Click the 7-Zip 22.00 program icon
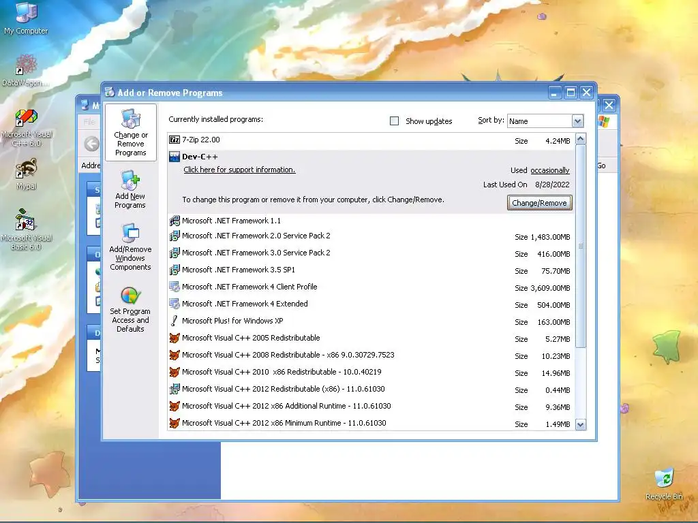Image resolution: width=698 pixels, height=523 pixels. point(174,140)
